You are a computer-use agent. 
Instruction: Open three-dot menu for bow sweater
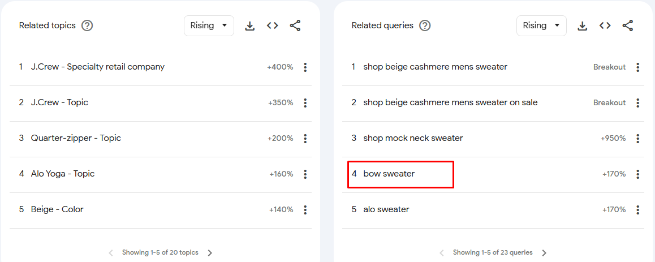[638, 174]
